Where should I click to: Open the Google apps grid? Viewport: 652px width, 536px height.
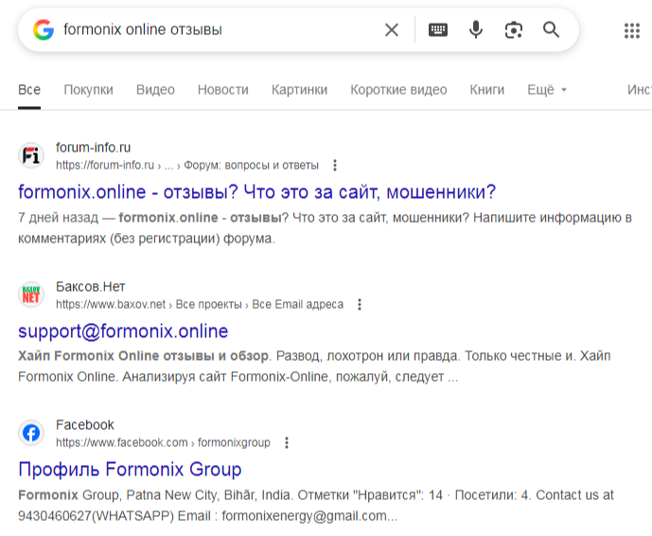point(631,31)
